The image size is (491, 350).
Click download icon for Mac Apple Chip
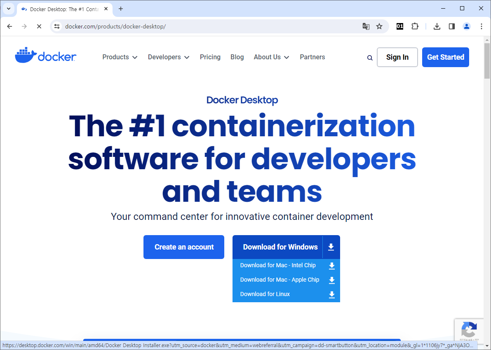tap(331, 280)
